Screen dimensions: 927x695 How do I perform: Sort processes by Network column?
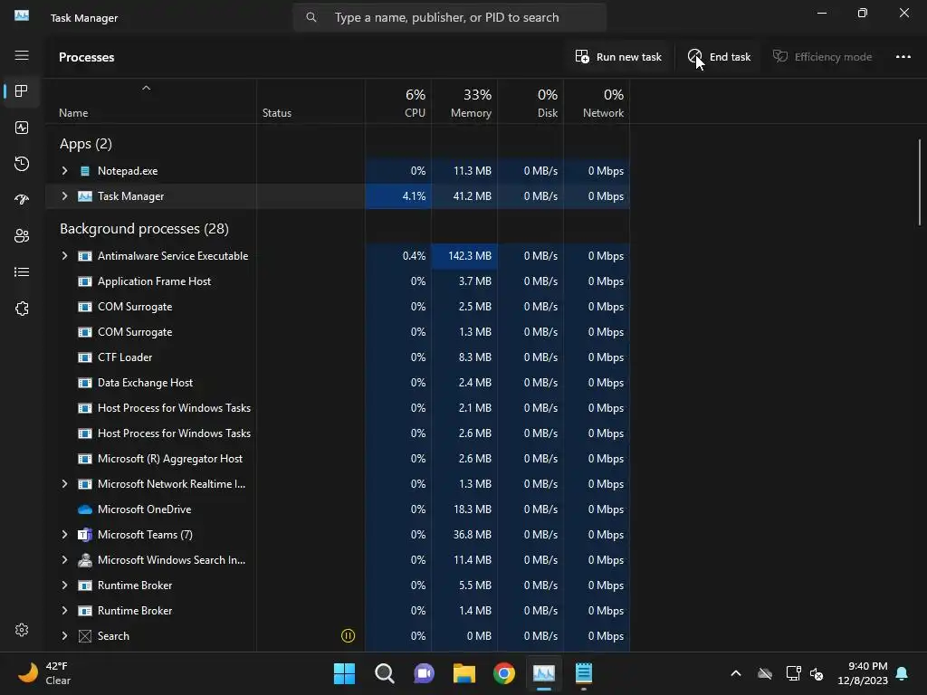[x=597, y=103]
